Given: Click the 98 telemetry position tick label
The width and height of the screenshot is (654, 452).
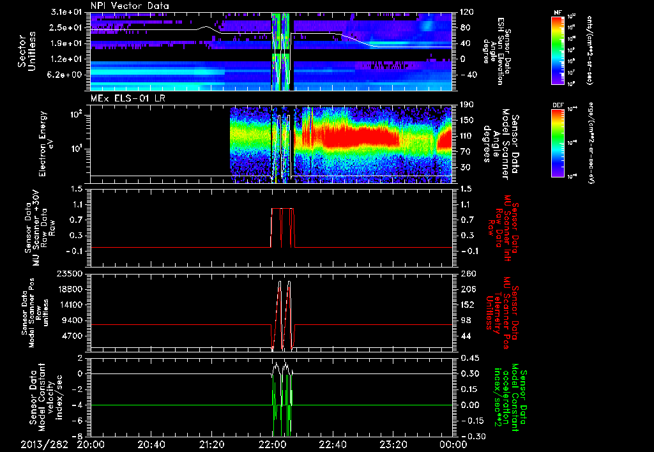Looking at the screenshot, I should [465, 320].
